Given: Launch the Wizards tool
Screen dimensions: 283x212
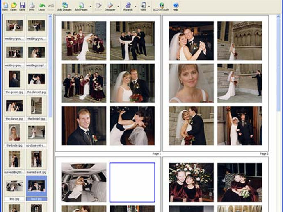Looking at the screenshot, I should click(128, 7).
